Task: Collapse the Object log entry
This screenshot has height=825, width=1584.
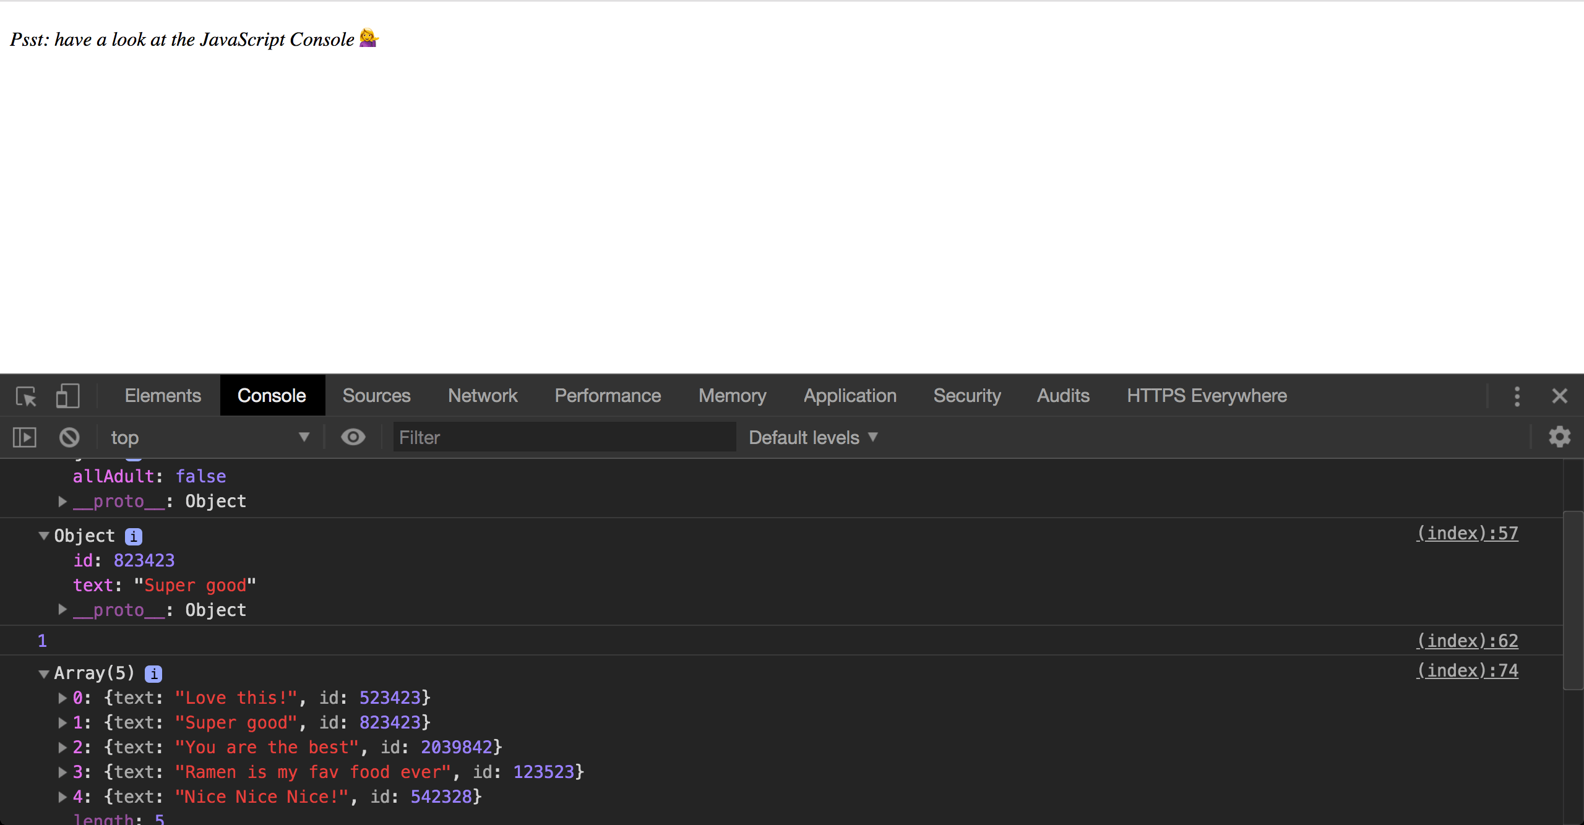Action: [x=44, y=536]
